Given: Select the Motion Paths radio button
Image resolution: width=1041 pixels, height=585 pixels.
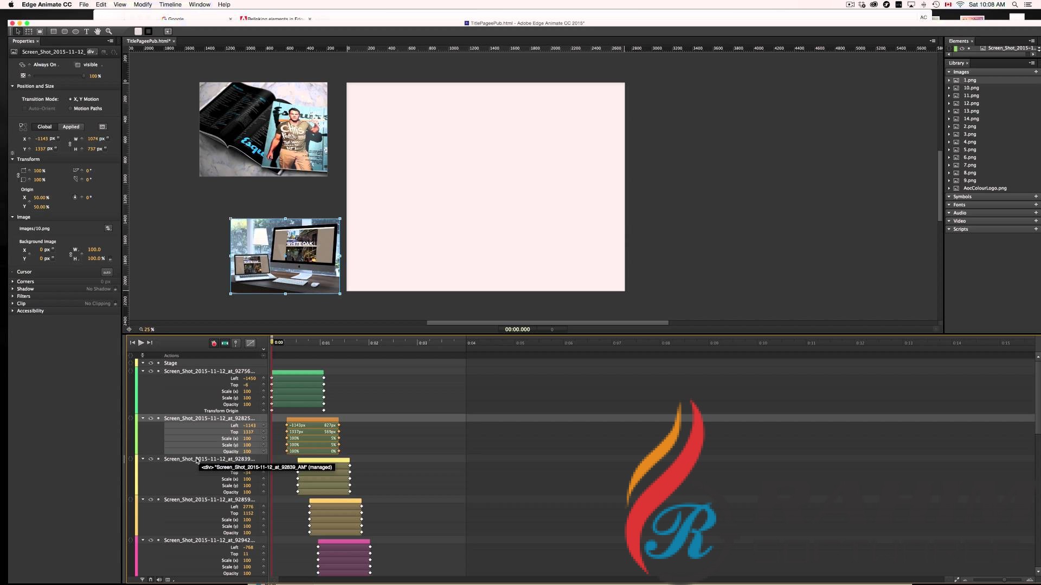Looking at the screenshot, I should (x=70, y=108).
